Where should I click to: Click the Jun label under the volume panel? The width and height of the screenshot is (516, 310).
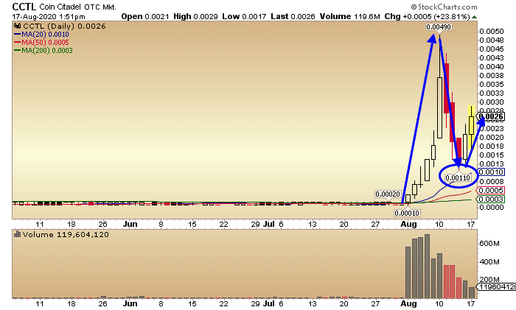130,303
